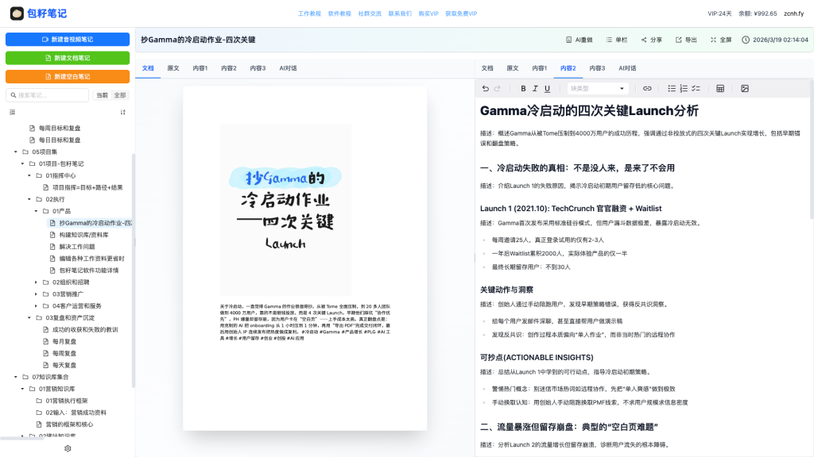Screen dimensions: 814x457
Task: Insert a table using the table icon
Action: [720, 88]
